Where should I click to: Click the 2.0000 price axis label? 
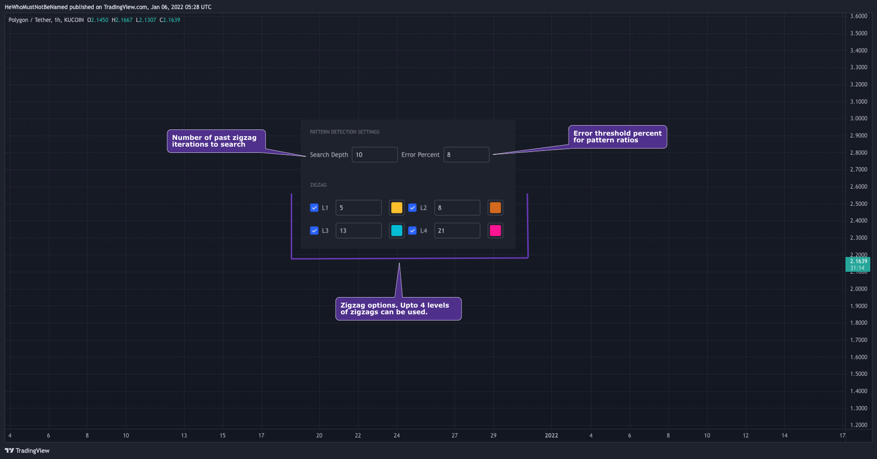pos(859,289)
